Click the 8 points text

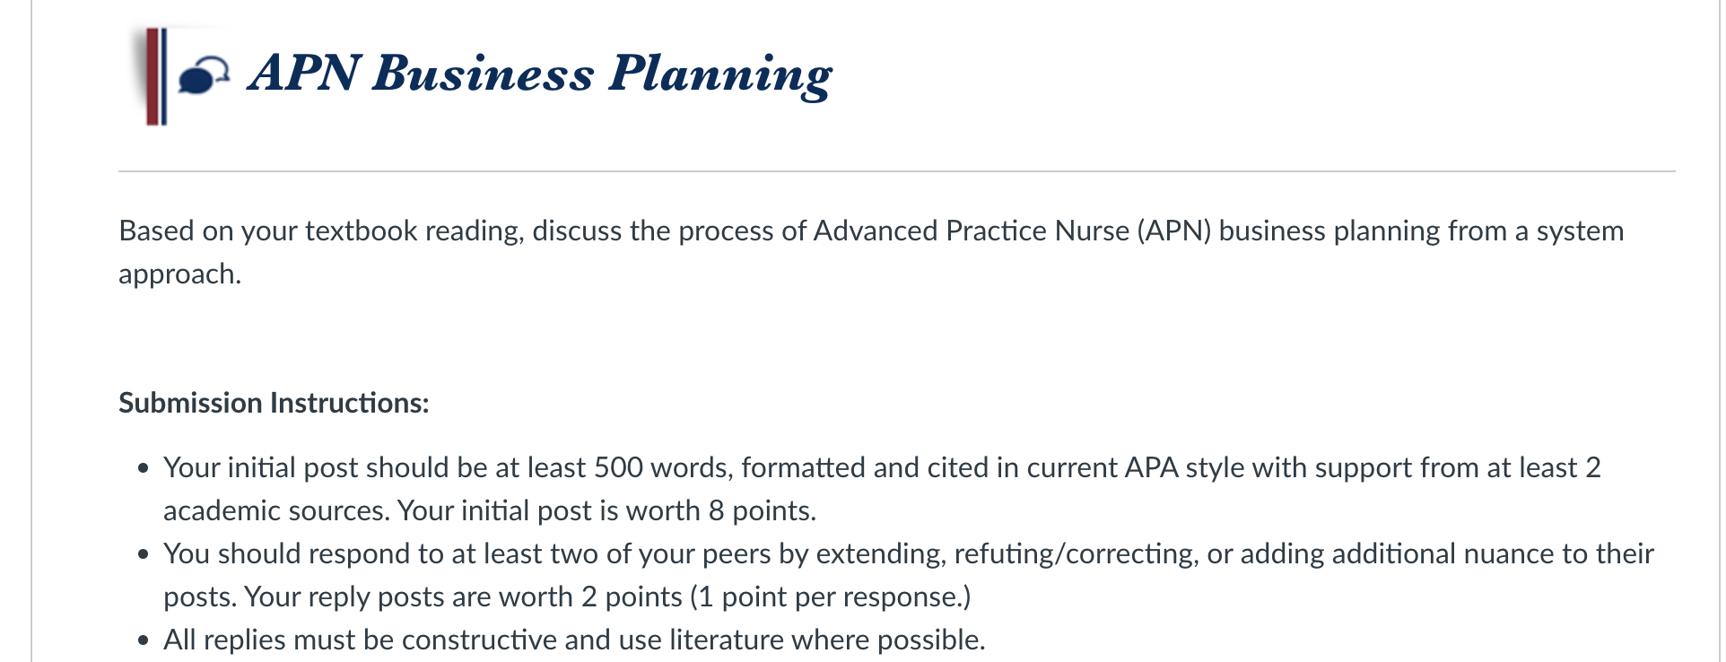click(x=762, y=510)
